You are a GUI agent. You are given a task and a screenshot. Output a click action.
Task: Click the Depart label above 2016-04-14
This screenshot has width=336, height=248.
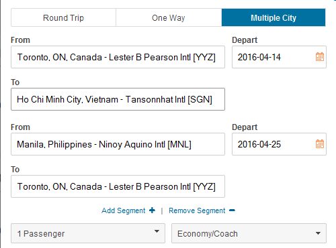245,40
